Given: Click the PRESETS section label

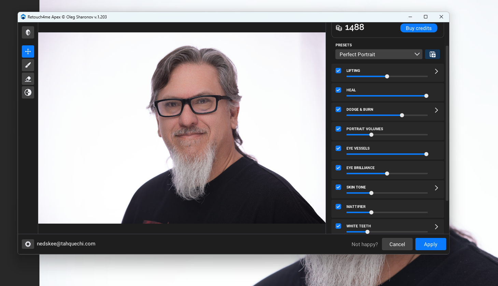Looking at the screenshot, I should (x=344, y=45).
